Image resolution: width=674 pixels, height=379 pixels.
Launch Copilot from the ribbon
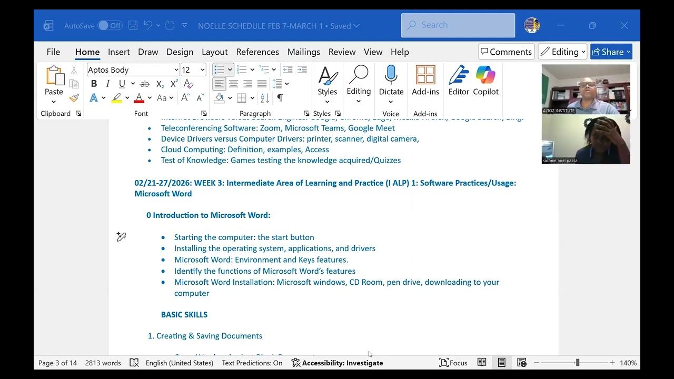tap(485, 81)
